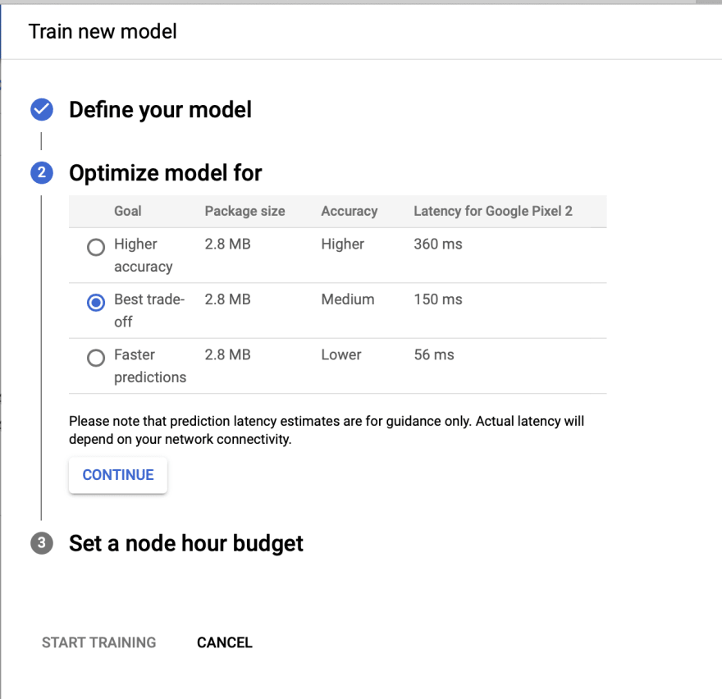This screenshot has width=722, height=699.
Task: Select the Higher accuracy radio button
Action: pos(96,247)
